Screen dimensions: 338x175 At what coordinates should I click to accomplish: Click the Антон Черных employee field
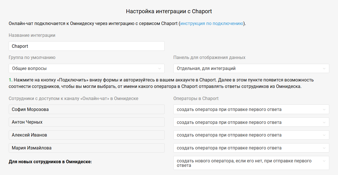pos(87,122)
